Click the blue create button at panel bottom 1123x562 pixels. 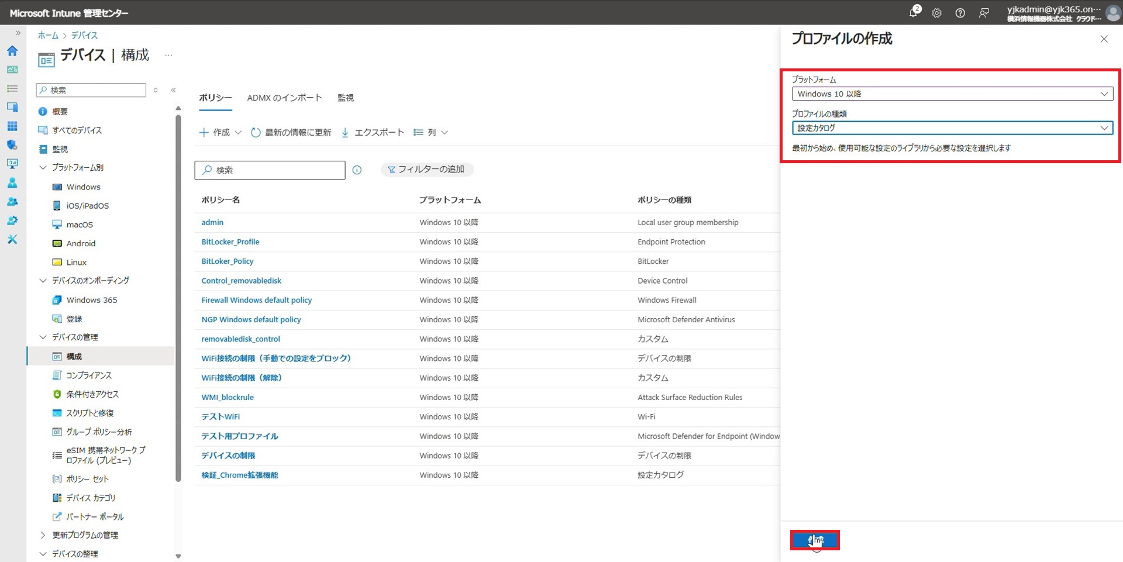[x=815, y=540]
